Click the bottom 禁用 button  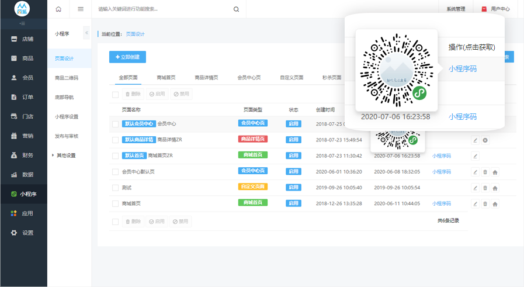click(x=181, y=222)
